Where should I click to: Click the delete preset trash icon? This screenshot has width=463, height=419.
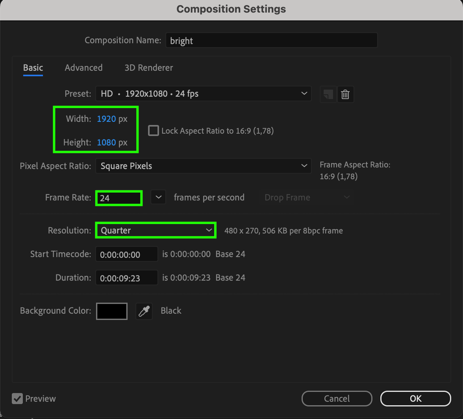345,94
